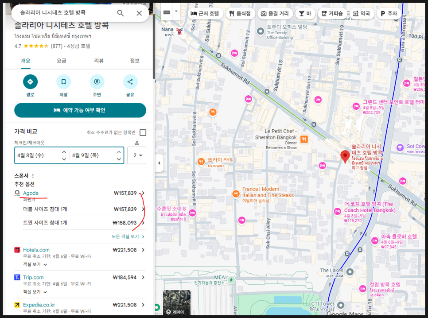Viewport: 428px width, 318px height.
Task: Filter map by 약국
Action: point(362,13)
